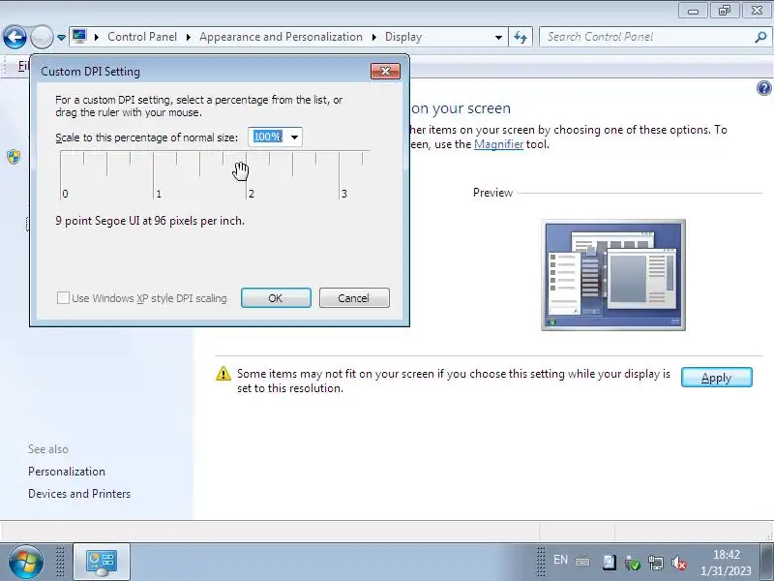774x581 pixels.
Task: Expand the arrow after Control Panel breadcrumb
Action: [189, 37]
